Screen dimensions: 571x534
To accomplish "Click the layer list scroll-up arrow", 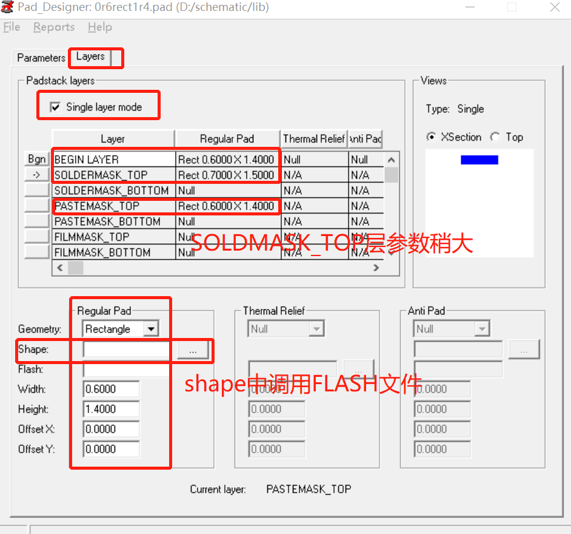I will point(391,160).
